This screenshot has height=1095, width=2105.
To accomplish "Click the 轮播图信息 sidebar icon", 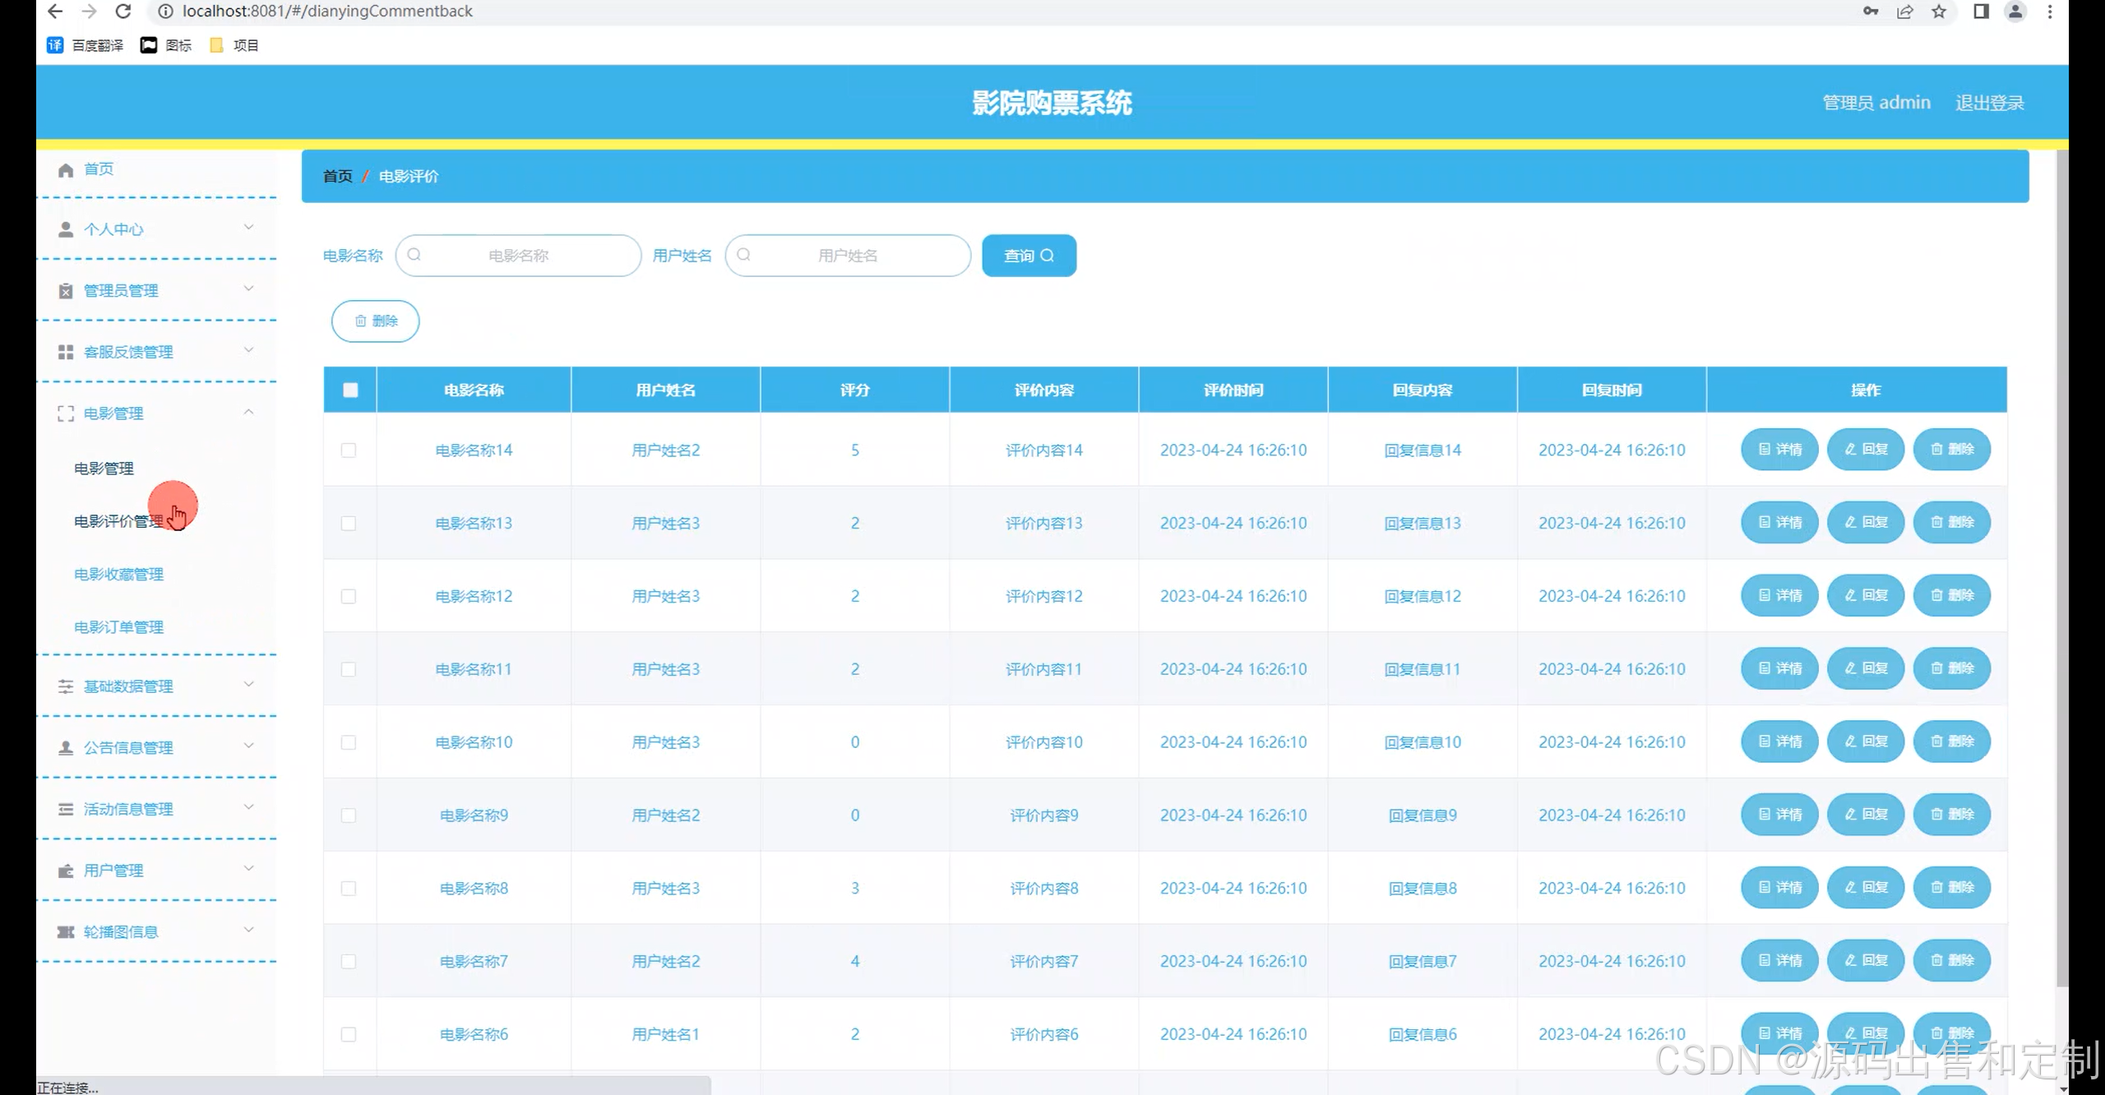I will click(66, 931).
